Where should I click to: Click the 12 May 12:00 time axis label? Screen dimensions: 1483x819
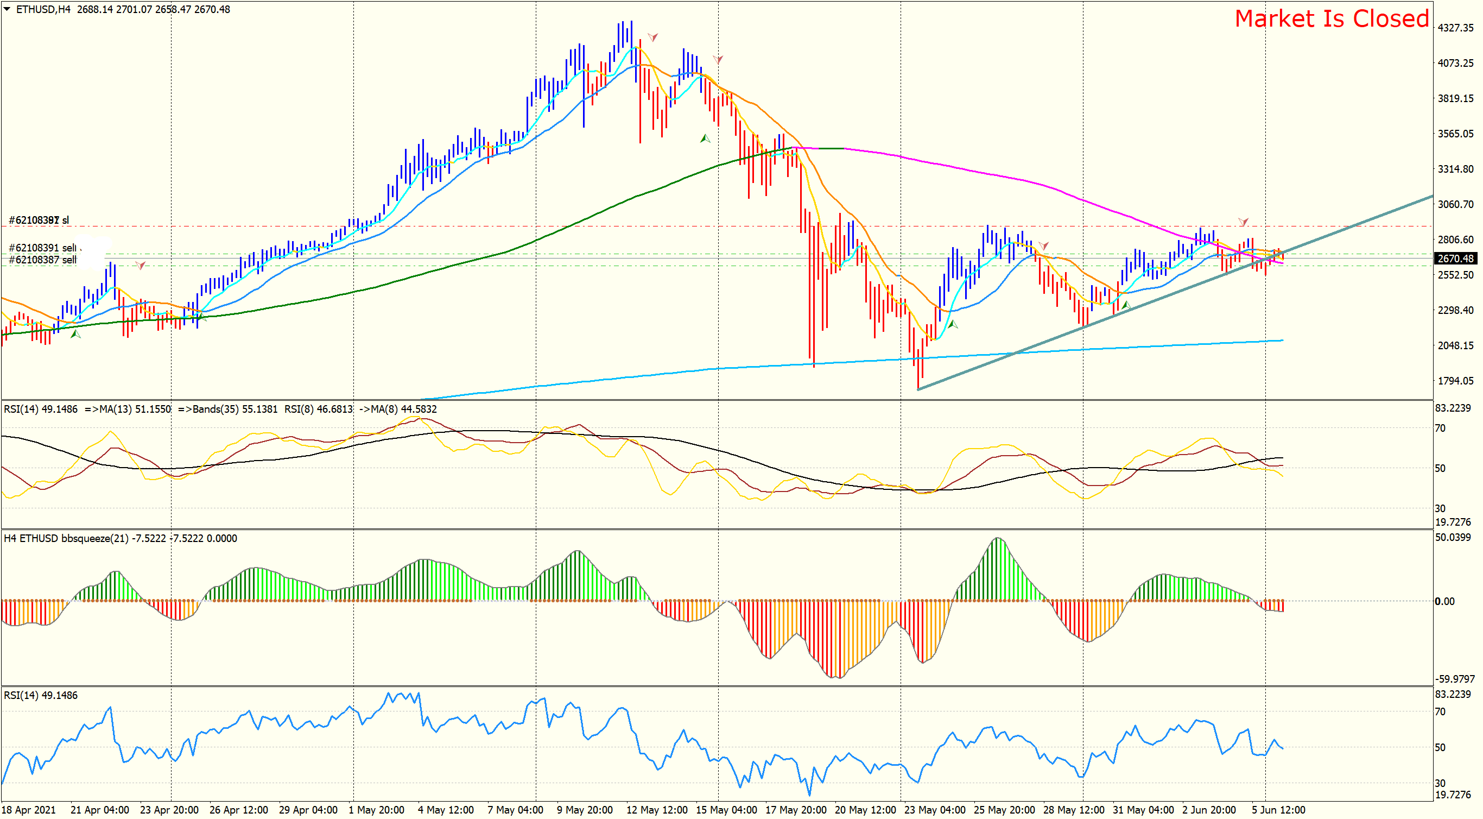(656, 810)
